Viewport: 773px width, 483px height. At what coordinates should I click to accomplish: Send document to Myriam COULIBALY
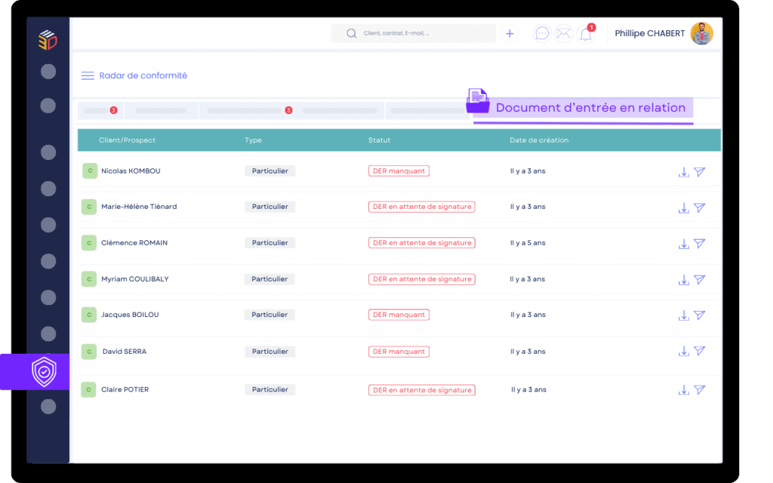700,280
